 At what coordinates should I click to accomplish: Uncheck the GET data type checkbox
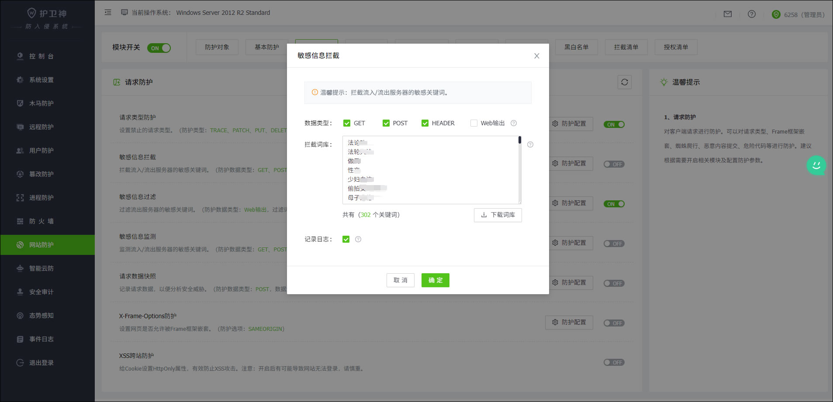[x=347, y=123]
